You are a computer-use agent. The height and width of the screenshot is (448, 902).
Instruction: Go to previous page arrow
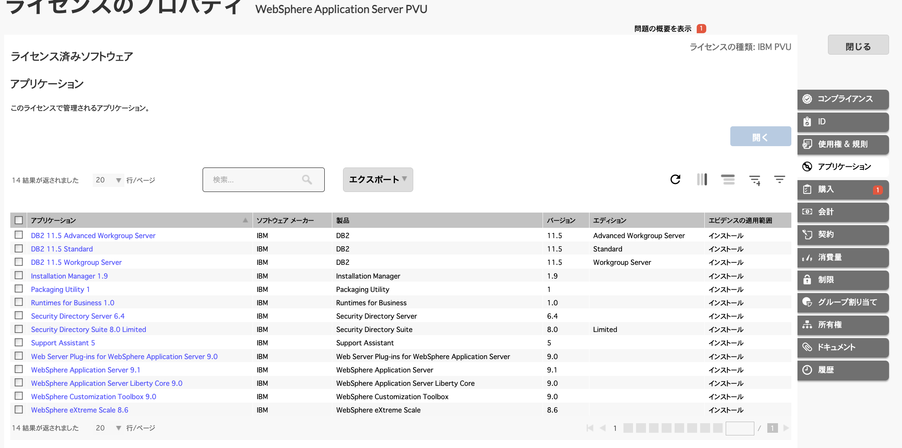[603, 428]
